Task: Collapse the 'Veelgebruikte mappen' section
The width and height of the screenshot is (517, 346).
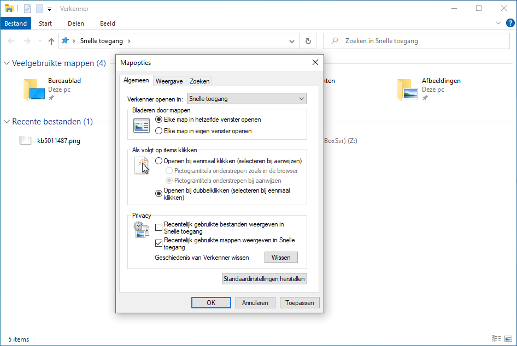Action: click(7, 63)
